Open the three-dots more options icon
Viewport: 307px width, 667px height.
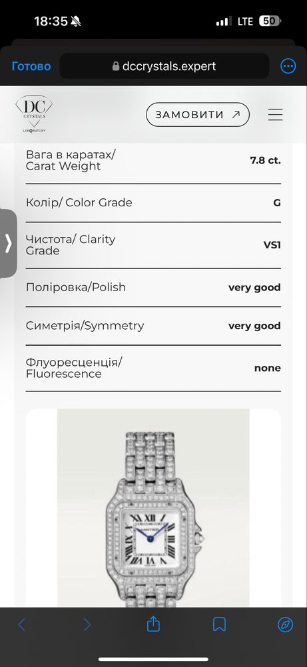click(288, 66)
